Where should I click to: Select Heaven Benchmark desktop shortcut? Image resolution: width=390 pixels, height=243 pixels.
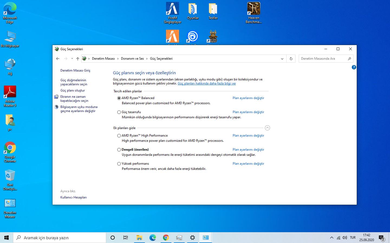[254, 13]
